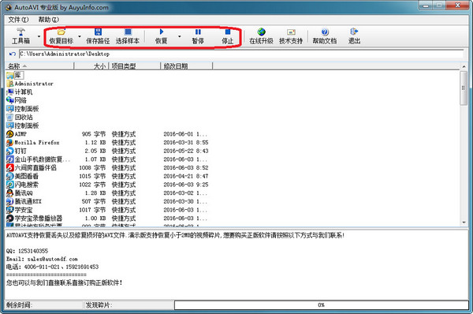The width and height of the screenshot is (473, 314).
Task: Select the 腾讯通RTX shortcut row
Action: tap(107, 201)
